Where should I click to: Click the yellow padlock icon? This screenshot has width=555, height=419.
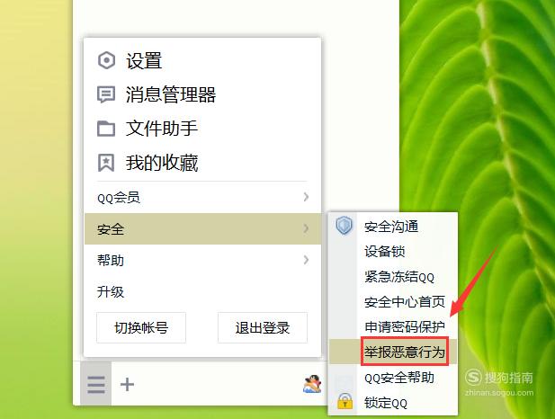tap(345, 401)
